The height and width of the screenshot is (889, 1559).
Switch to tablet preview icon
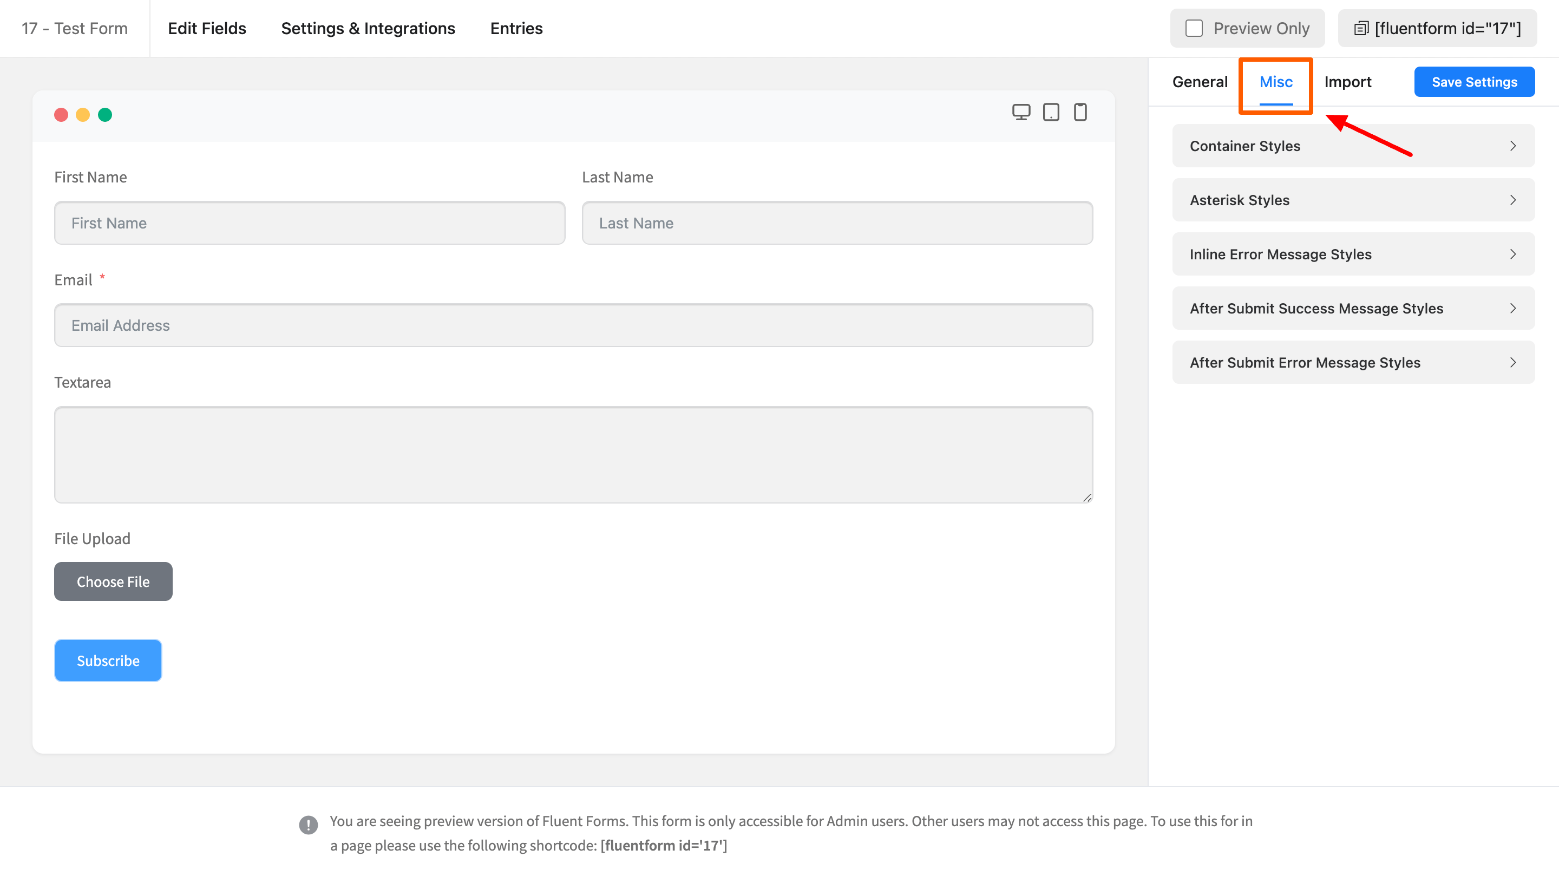1051,113
